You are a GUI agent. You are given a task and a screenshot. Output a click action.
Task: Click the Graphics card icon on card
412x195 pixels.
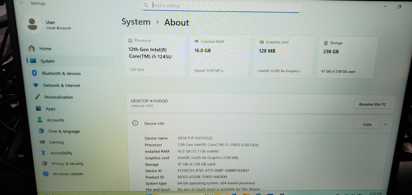(x=262, y=42)
